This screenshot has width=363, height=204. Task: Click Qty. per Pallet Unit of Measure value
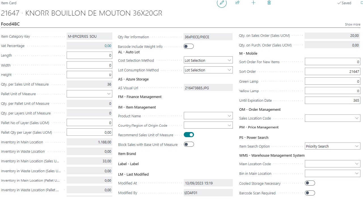pyautogui.click(x=89, y=103)
